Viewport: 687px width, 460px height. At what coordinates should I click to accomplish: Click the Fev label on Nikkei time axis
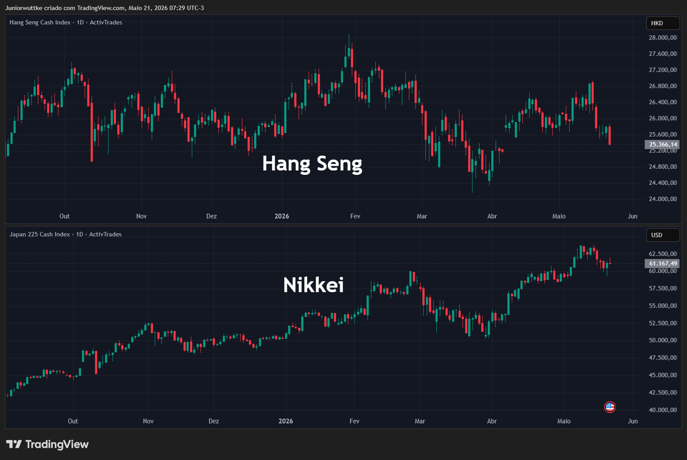(354, 421)
